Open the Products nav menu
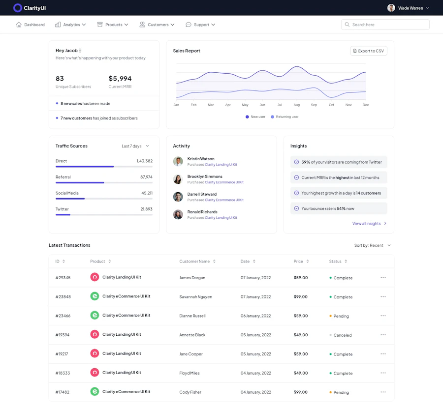 113,25
